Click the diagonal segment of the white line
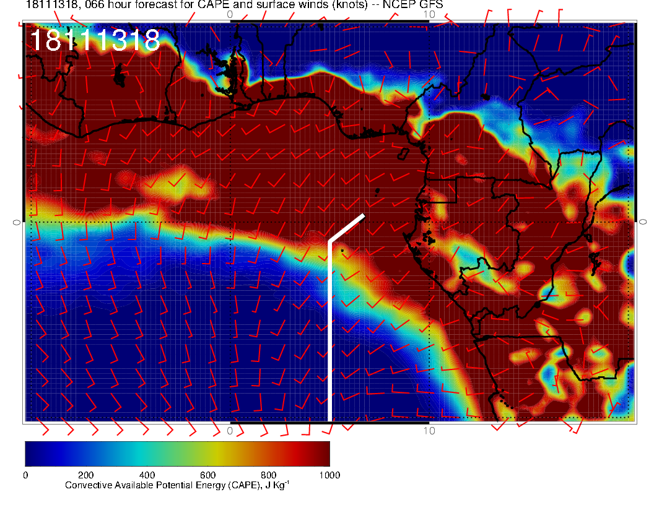654x505 pixels. point(347,228)
